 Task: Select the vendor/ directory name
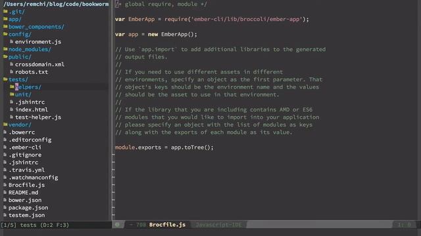point(20,125)
